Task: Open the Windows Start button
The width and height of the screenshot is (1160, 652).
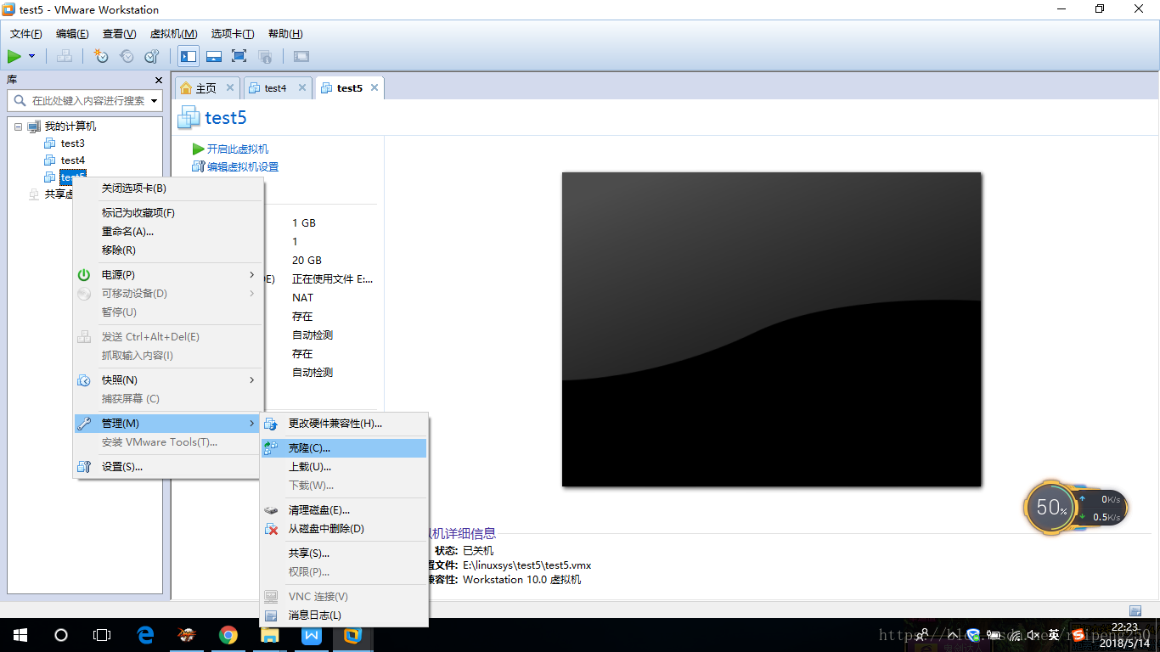Action: click(x=20, y=635)
